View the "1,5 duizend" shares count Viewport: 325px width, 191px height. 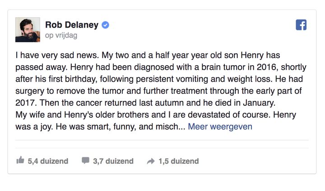point(178,161)
